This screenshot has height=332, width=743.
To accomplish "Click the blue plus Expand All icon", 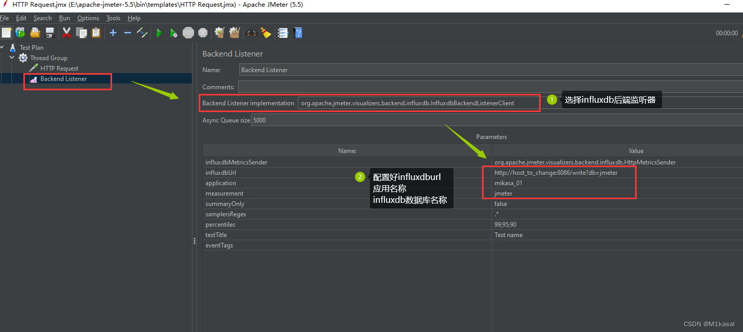I will point(113,33).
